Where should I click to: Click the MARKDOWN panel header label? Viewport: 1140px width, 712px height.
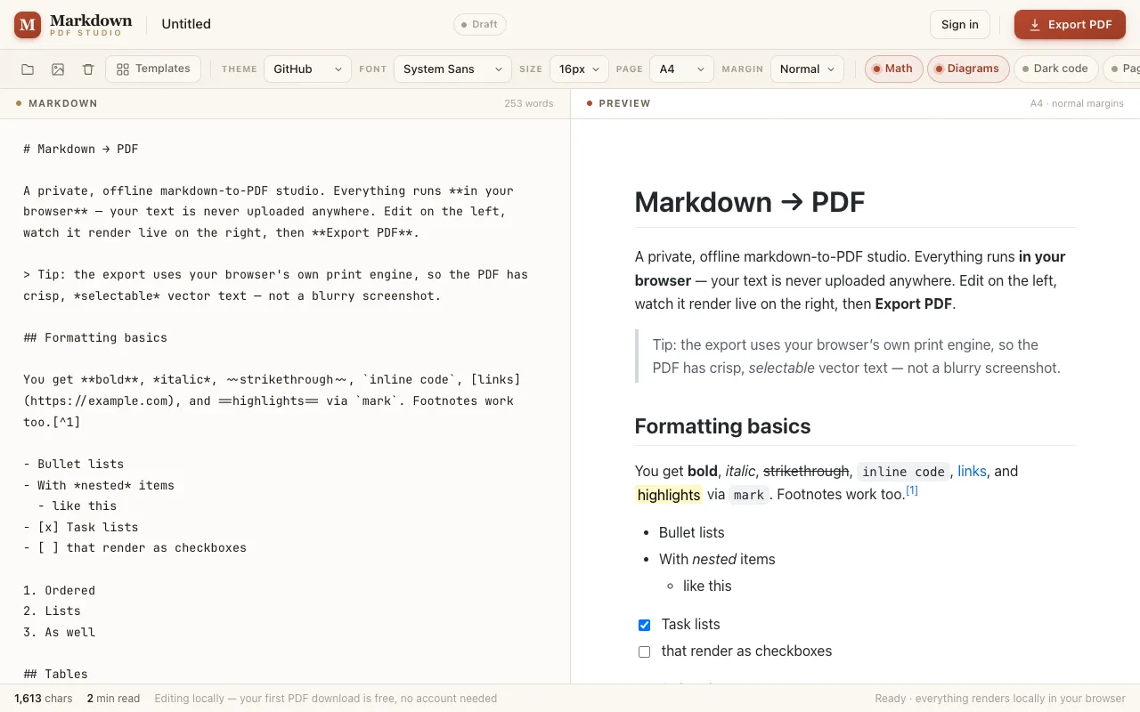click(x=63, y=103)
